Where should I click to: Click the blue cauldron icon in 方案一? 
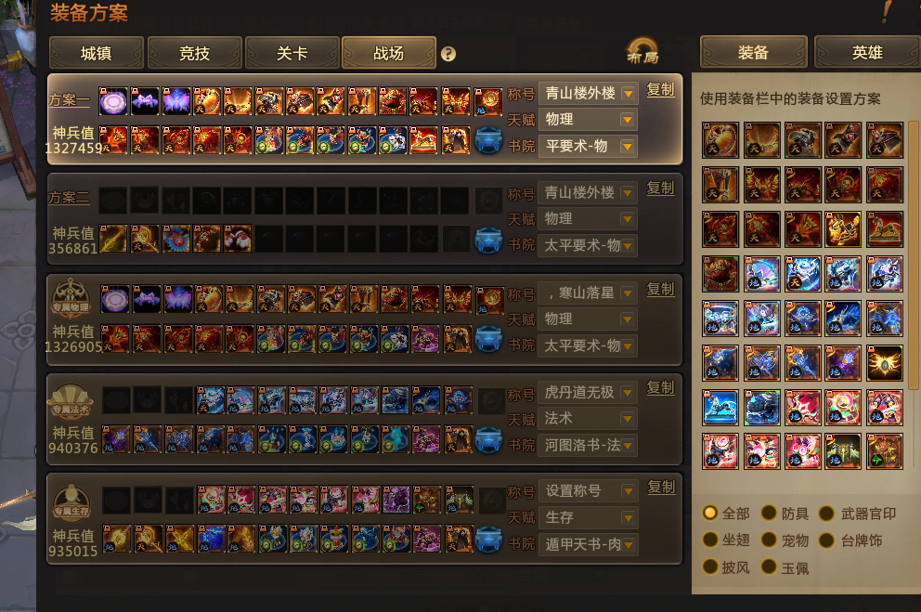[x=488, y=141]
